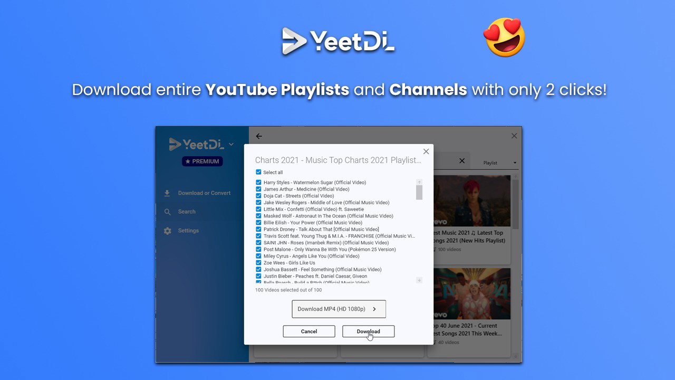Clear the search field with X icon

(462, 161)
